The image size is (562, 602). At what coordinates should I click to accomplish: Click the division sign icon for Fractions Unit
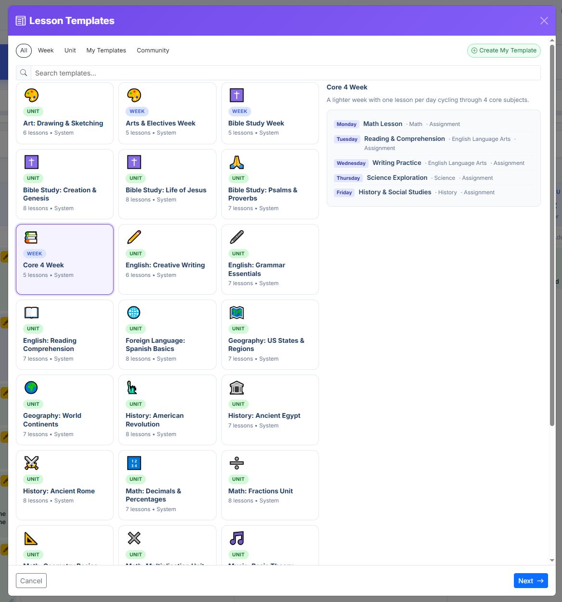tap(236, 463)
